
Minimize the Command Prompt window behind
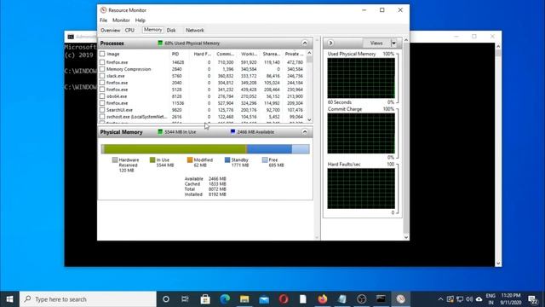tap(456, 37)
